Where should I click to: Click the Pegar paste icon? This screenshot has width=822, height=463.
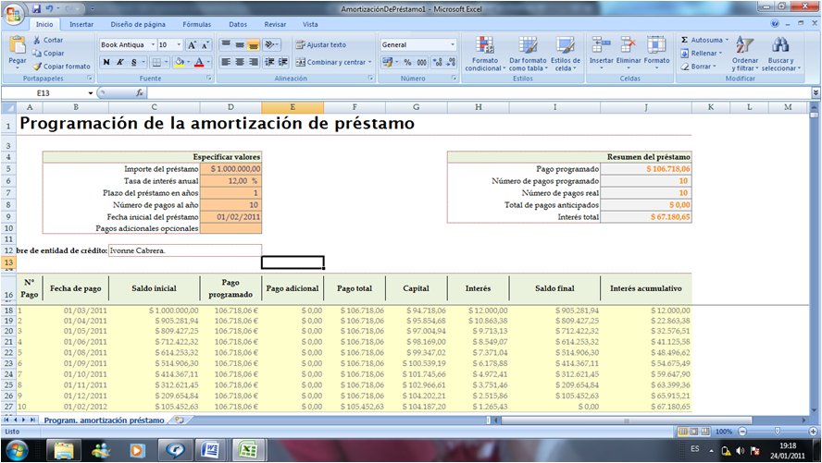click(18, 45)
